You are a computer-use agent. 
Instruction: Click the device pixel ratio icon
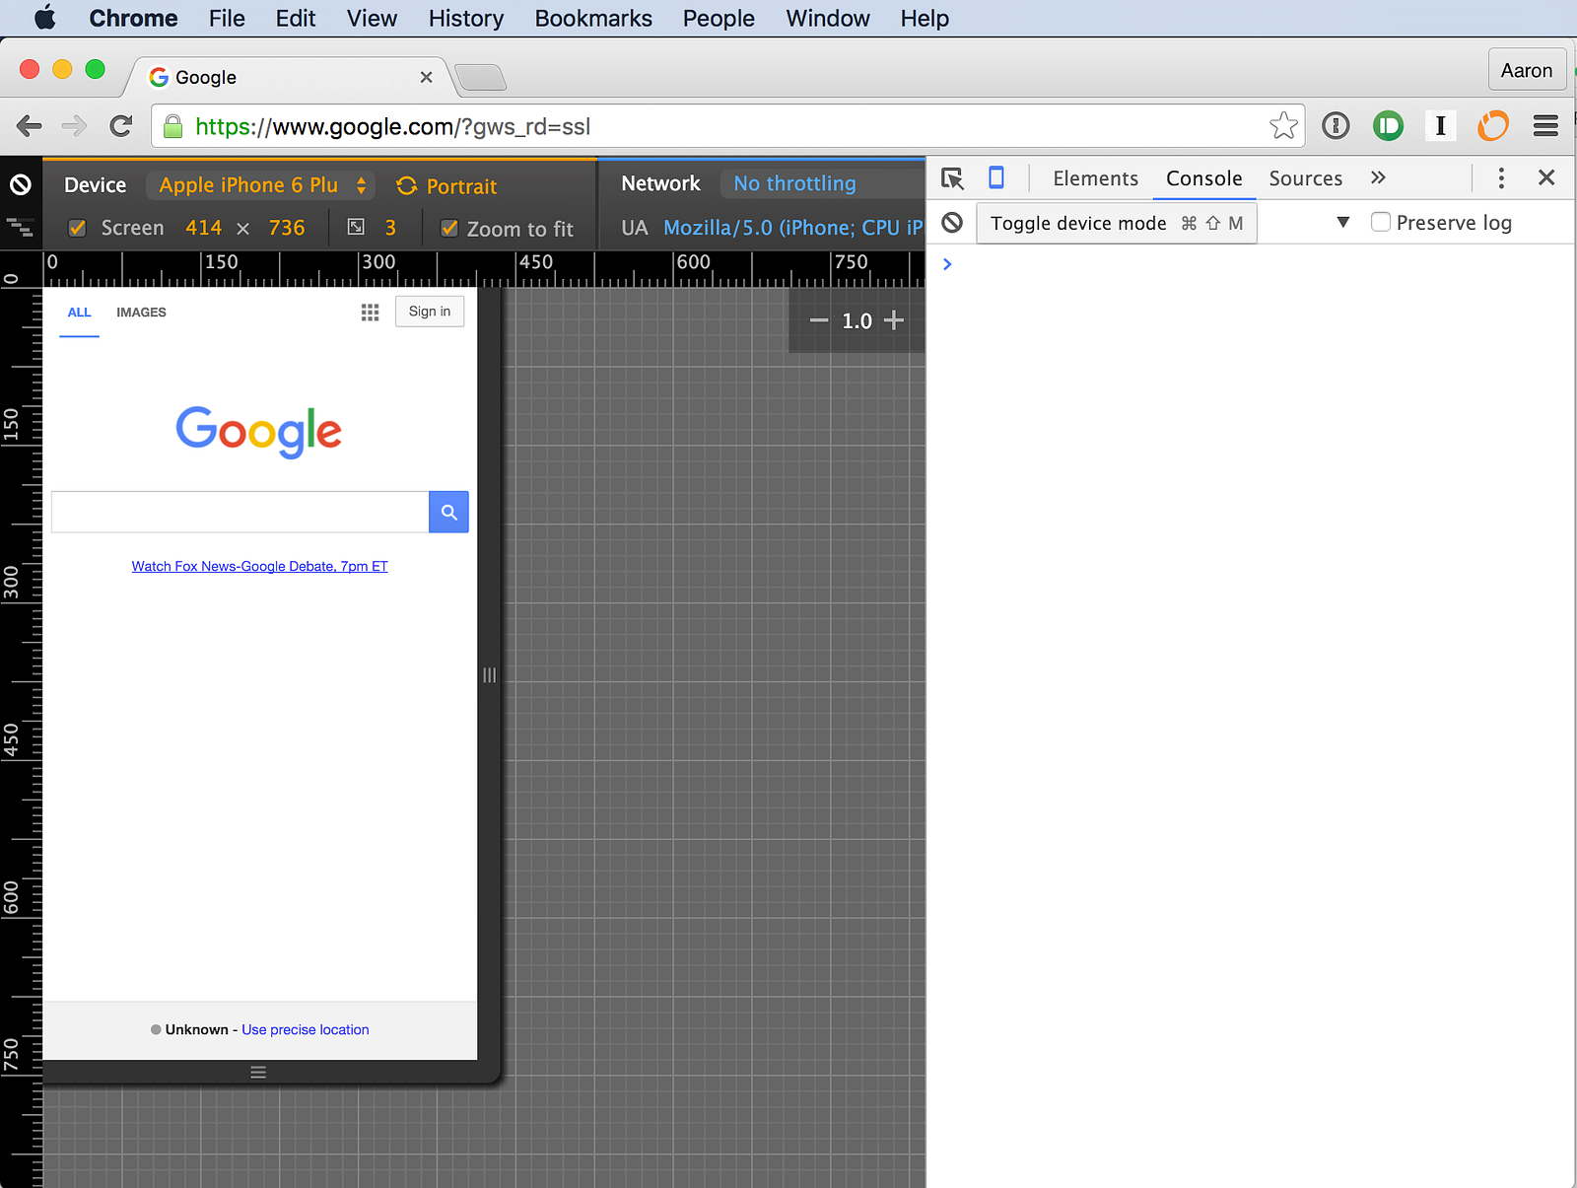pyautogui.click(x=356, y=228)
